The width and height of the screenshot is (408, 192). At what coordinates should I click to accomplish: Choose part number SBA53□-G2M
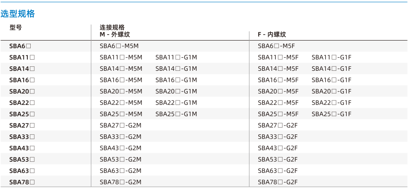coord(120,159)
